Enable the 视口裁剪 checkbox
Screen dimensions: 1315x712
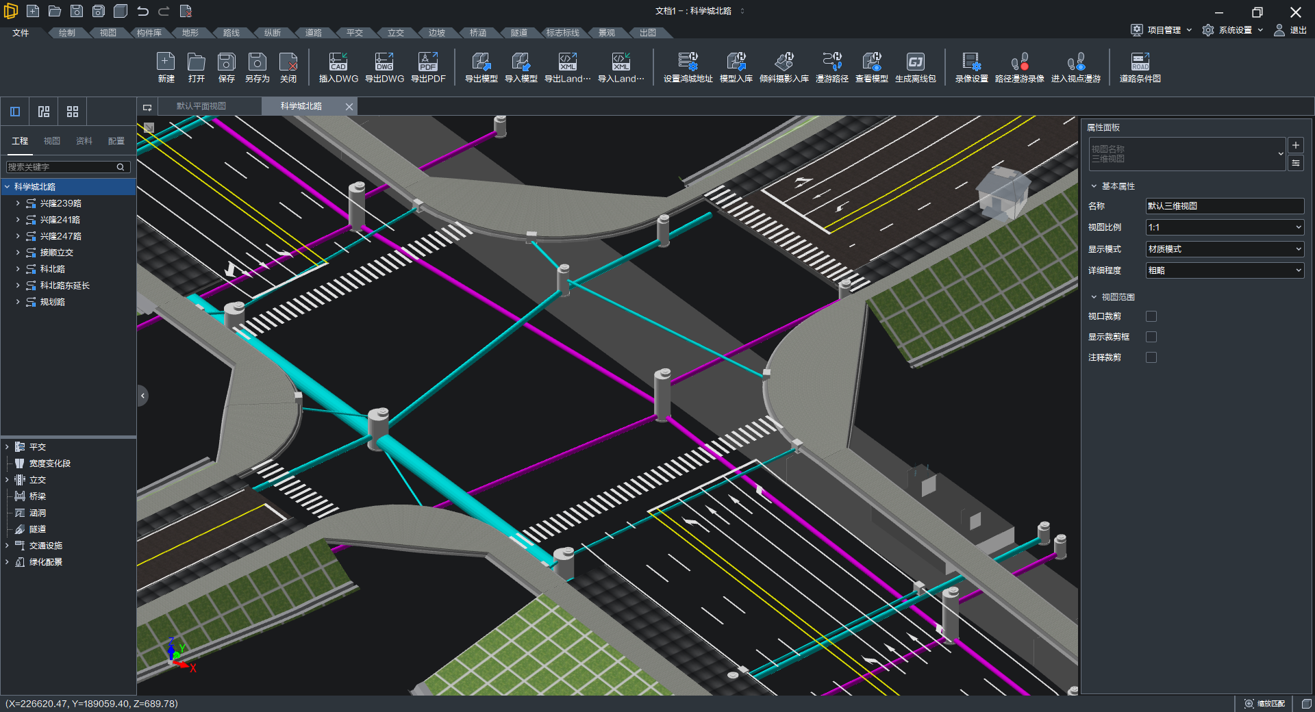[1151, 316]
